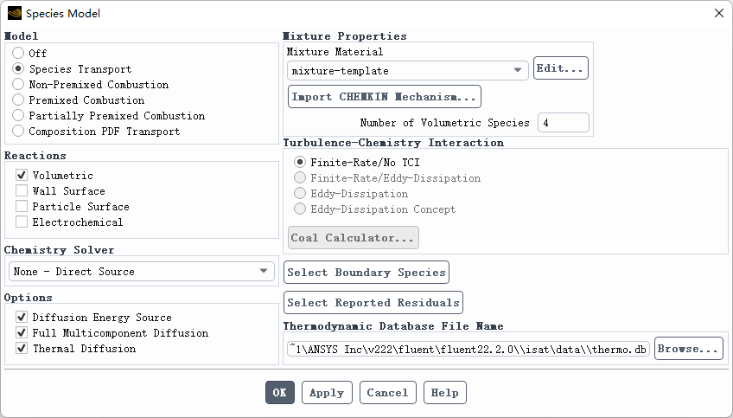Select Premixed Combustion option
Viewport: 733px width, 418px height.
click(x=18, y=100)
